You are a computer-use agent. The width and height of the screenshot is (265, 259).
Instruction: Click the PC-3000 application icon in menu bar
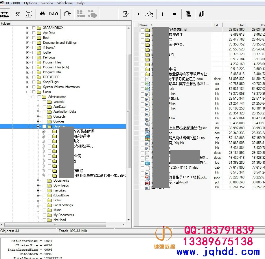[2, 3]
